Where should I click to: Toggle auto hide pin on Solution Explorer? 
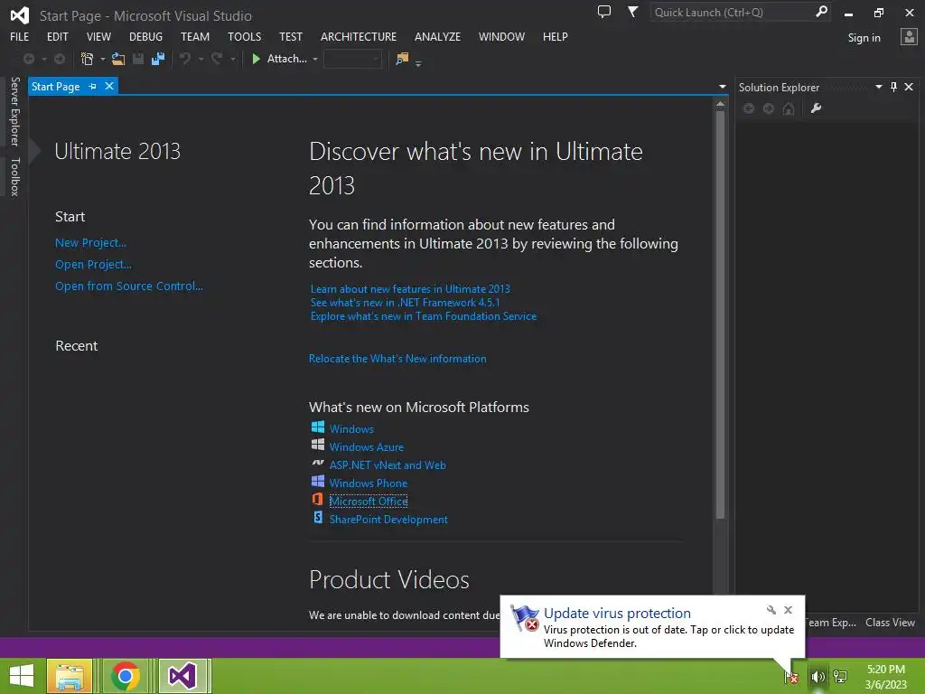893,88
